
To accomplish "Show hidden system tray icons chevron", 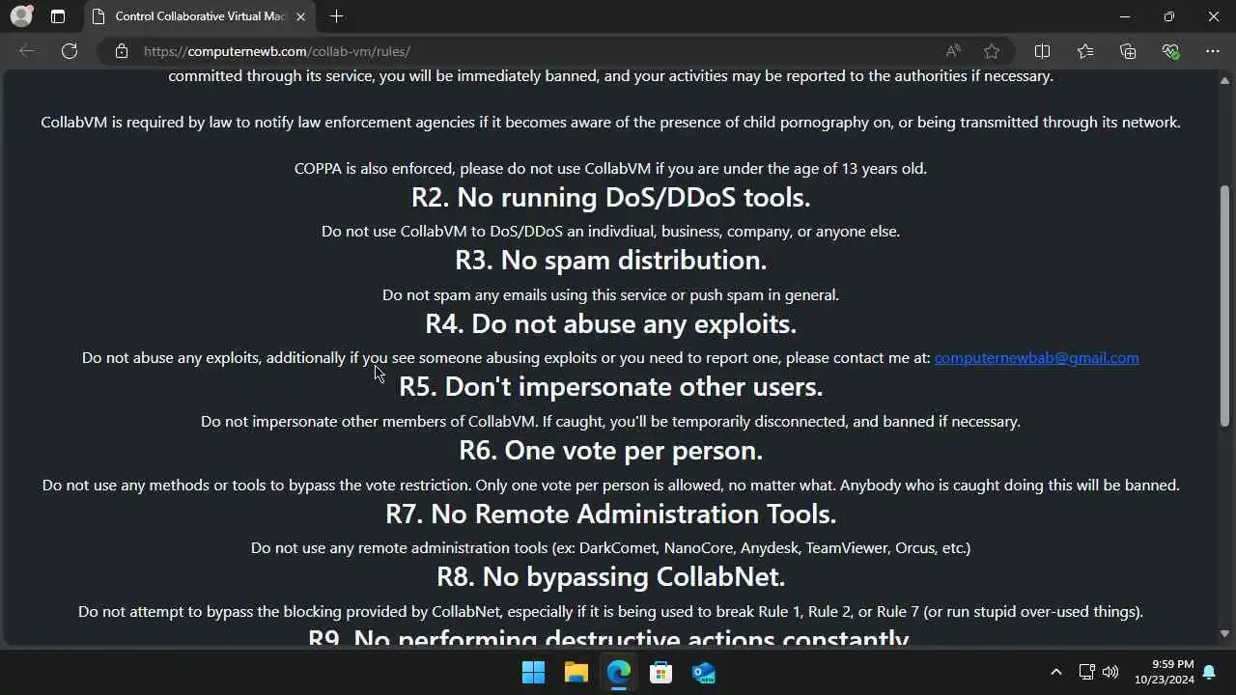I will pyautogui.click(x=1055, y=672).
